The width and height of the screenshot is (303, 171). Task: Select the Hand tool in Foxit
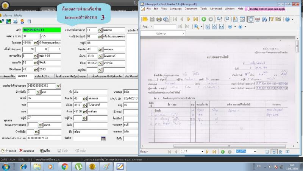point(251,19)
